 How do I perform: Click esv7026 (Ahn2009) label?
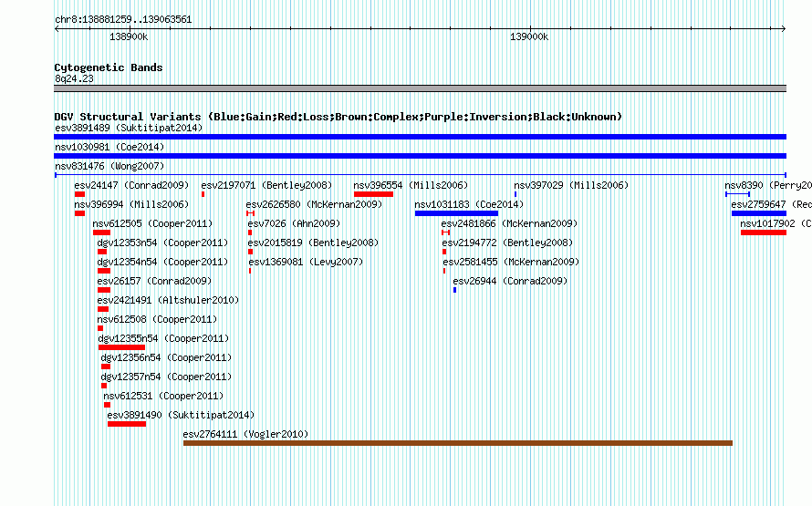294,223
